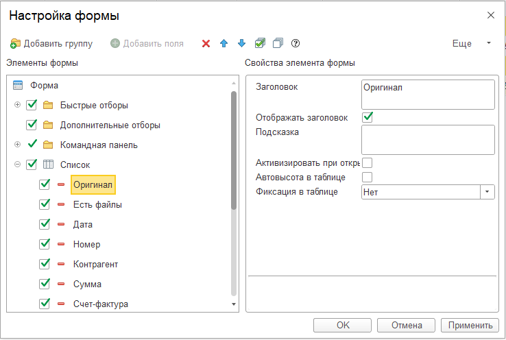Select the Счет-фактура tree item
The image size is (506, 340).
point(101,304)
